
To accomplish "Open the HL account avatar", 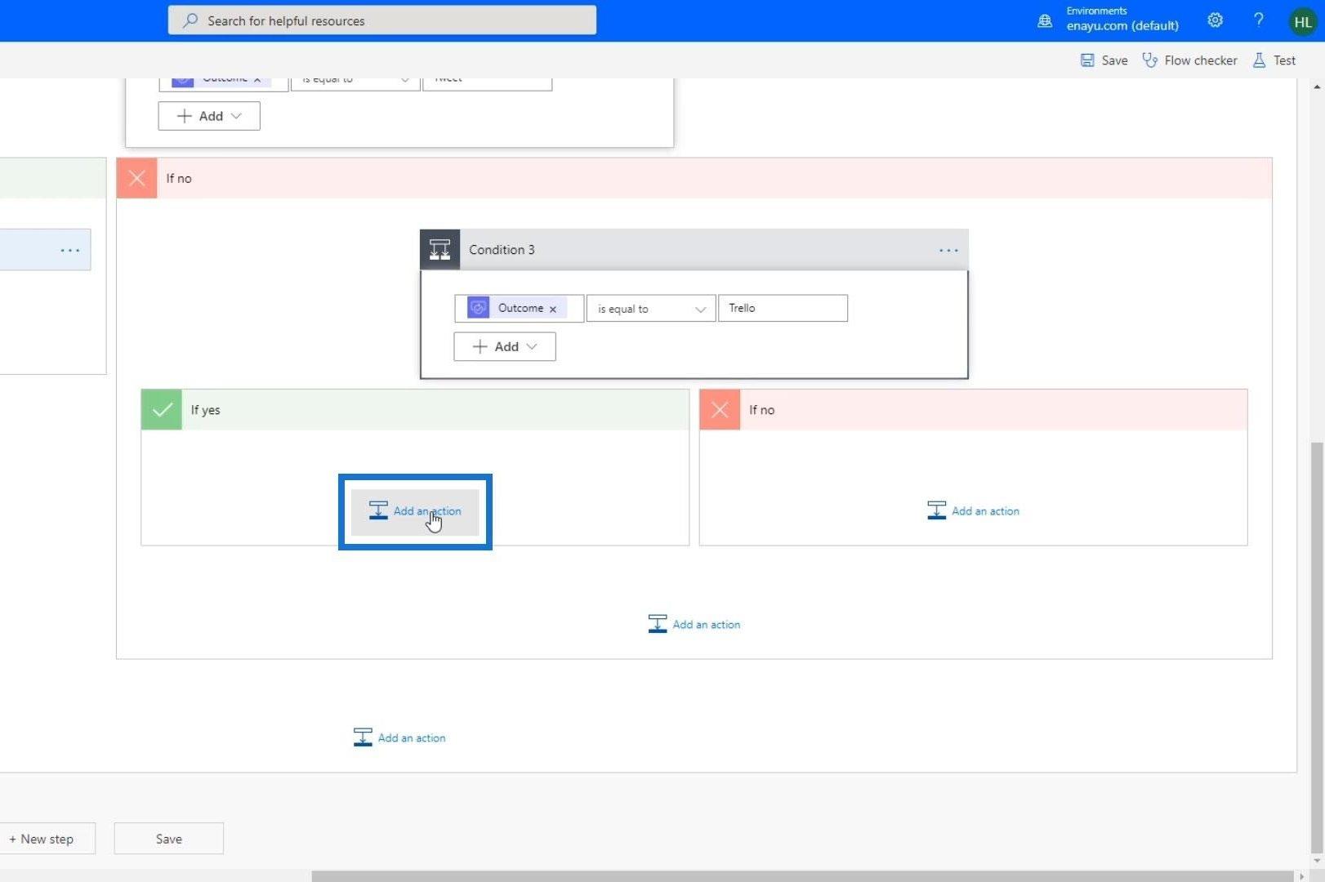I will [x=1303, y=22].
